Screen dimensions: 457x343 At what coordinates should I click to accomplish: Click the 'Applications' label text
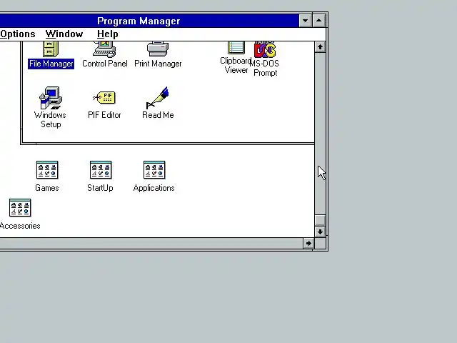click(x=154, y=188)
